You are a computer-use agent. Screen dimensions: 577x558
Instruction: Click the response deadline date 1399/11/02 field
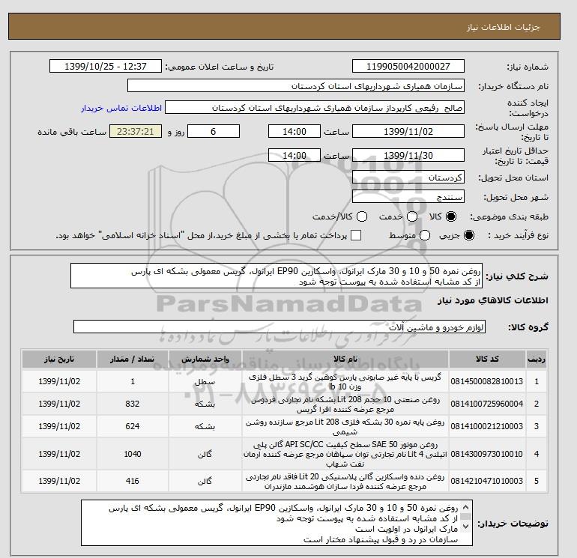pyautogui.click(x=408, y=131)
